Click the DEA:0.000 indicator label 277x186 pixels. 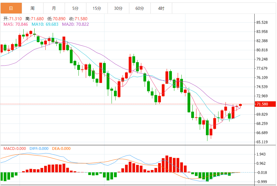(61, 149)
